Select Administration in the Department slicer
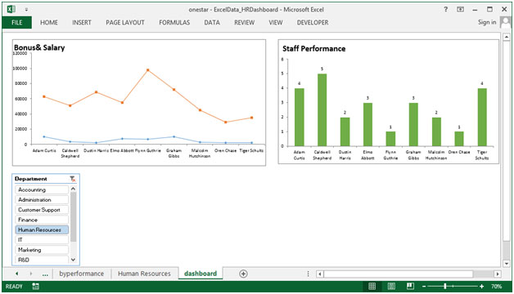514x294 pixels. pyautogui.click(x=42, y=199)
